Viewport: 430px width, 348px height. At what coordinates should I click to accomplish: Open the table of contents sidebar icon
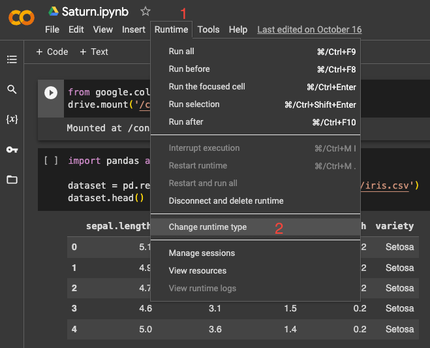point(12,59)
